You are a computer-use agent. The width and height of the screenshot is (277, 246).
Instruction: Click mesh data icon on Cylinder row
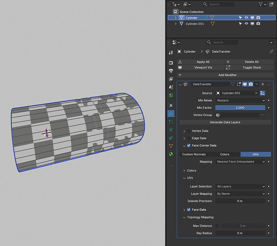tap(212, 18)
